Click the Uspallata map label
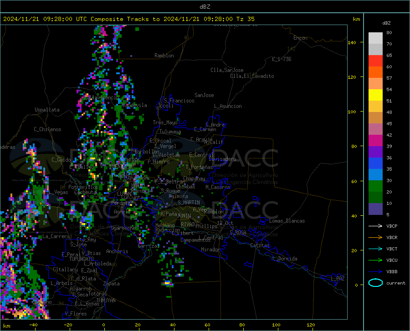 tap(47, 110)
